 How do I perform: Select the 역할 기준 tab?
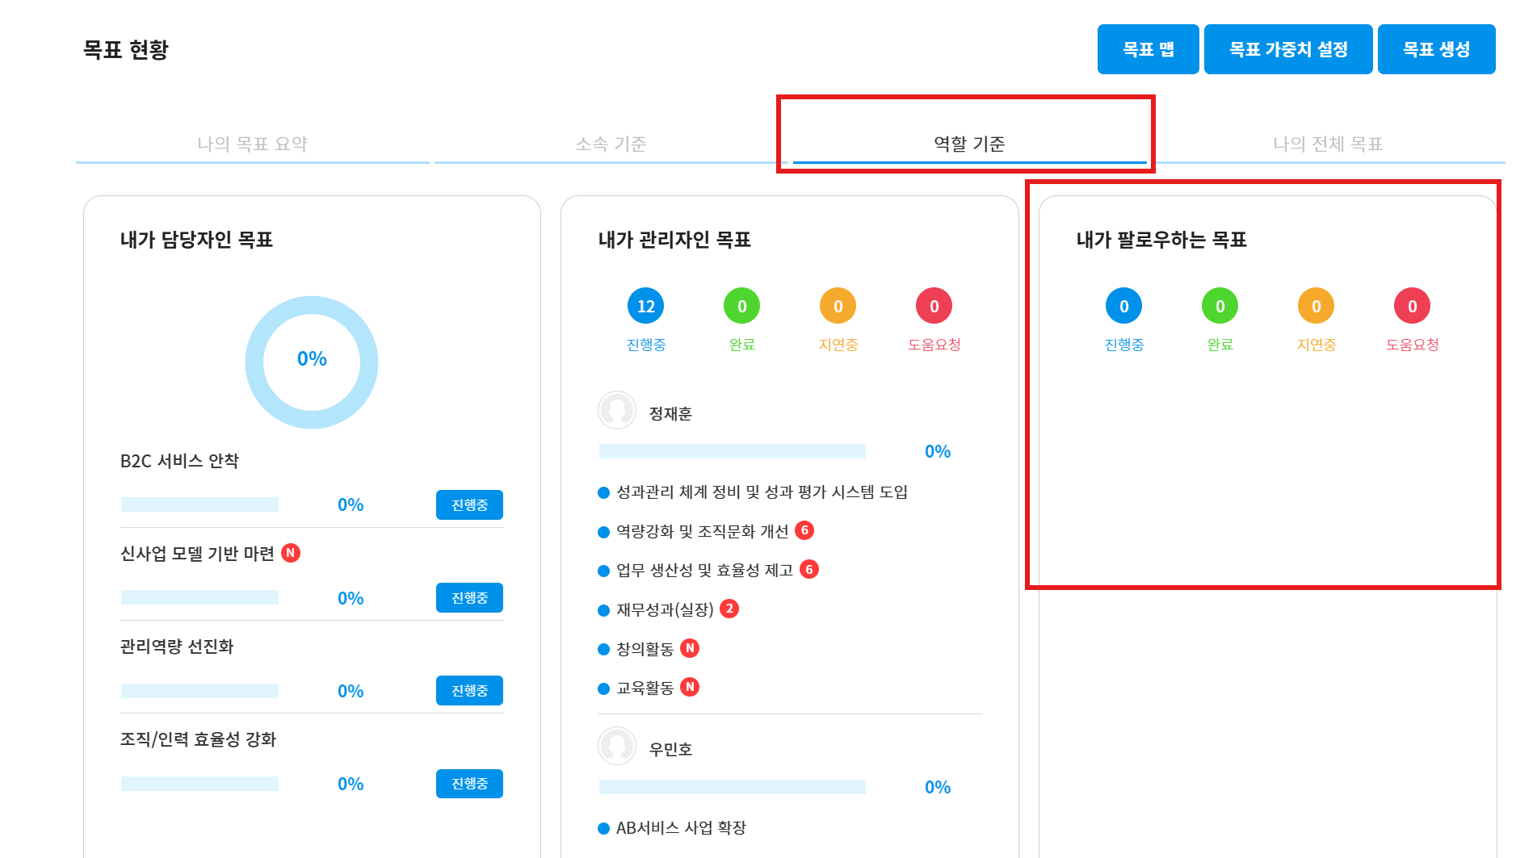pos(969,144)
